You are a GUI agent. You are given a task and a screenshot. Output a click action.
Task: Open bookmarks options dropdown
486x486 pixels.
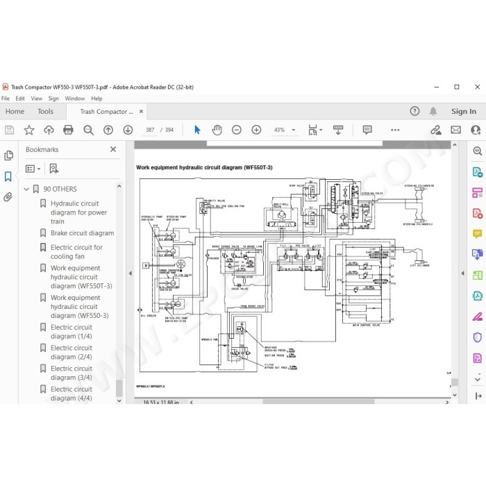tap(33, 169)
